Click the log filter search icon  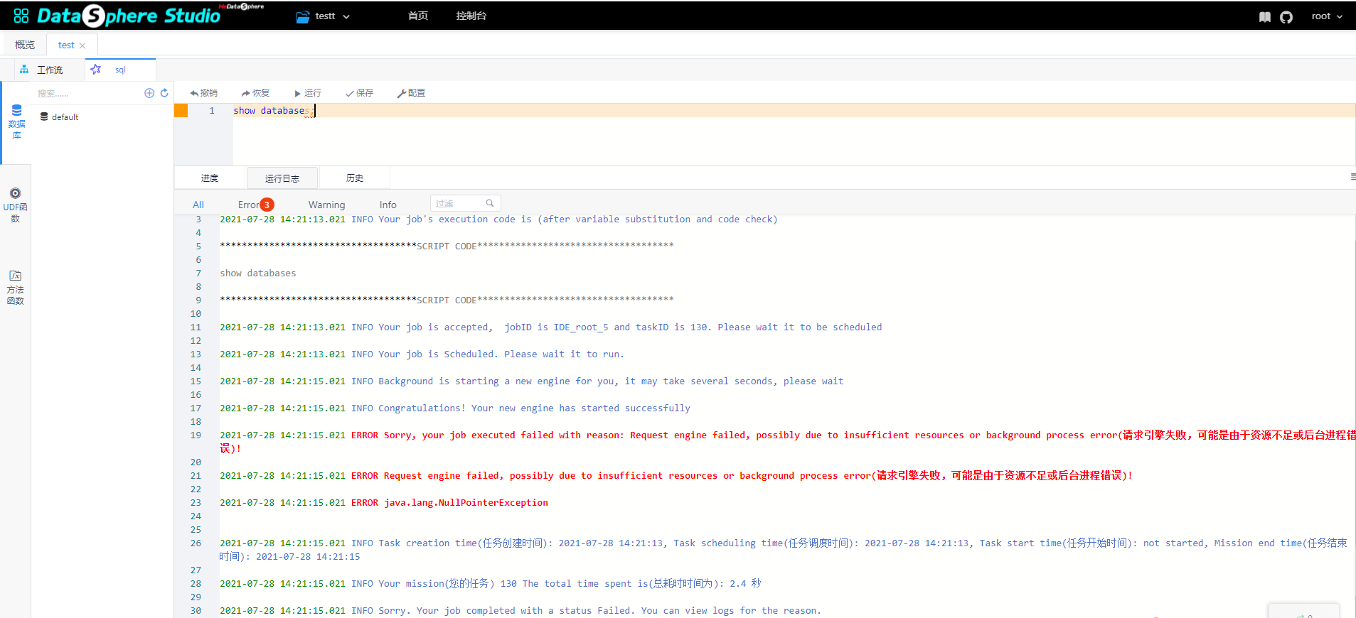490,203
